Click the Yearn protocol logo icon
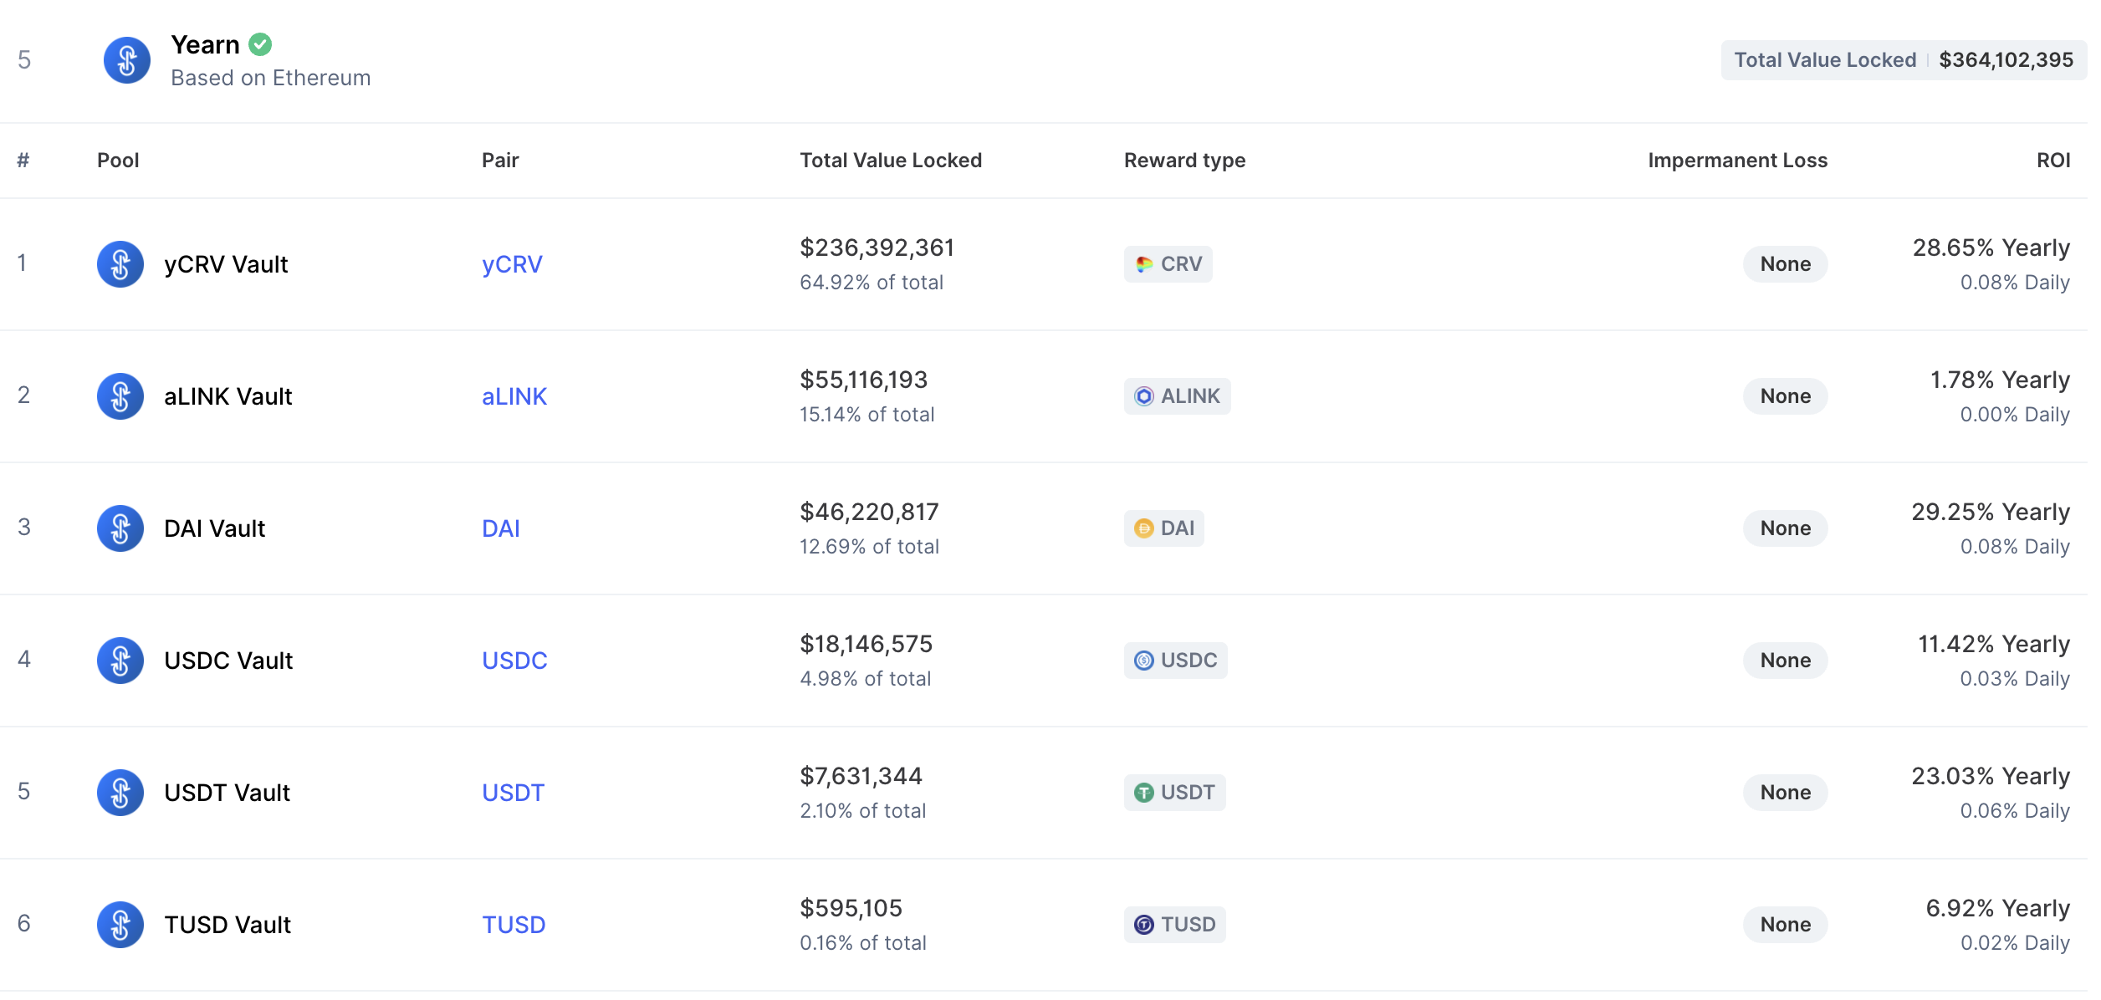Viewport: 2101px width, 1000px height. tap(126, 60)
